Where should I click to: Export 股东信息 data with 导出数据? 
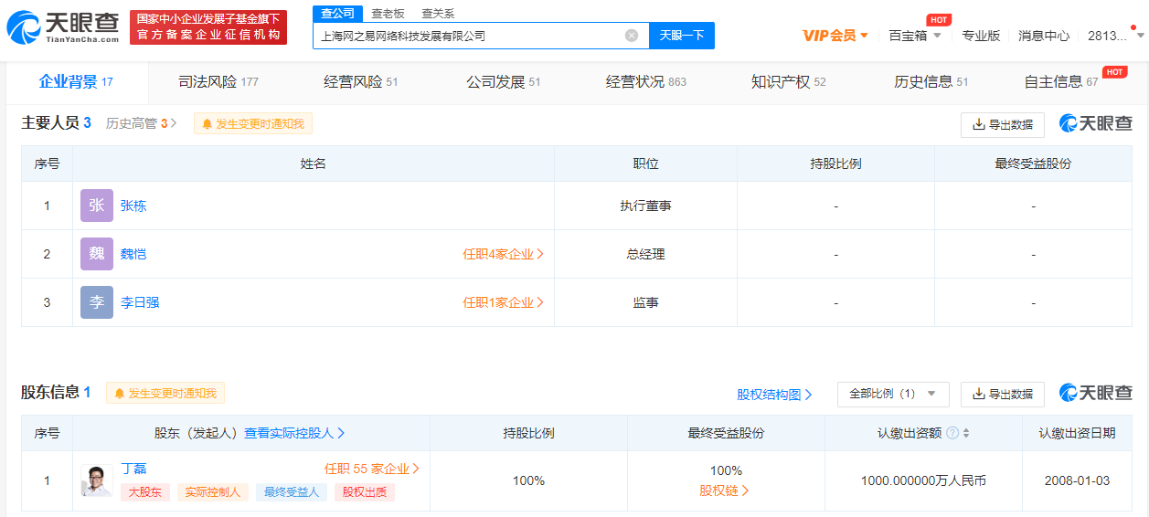(x=1003, y=395)
